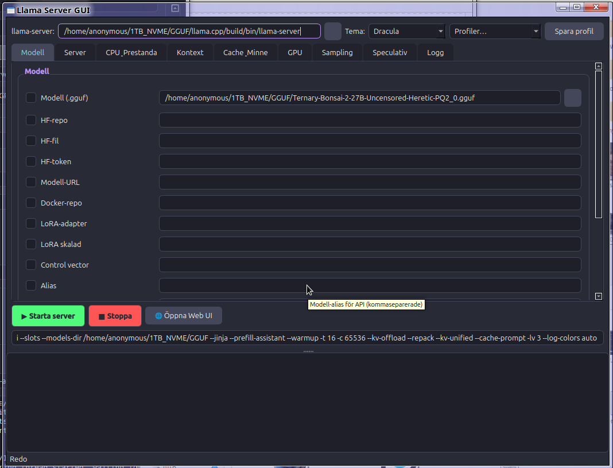Viewport: 613px width, 468px height.
Task: Tick the HF-fil checkbox
Action: 31,141
